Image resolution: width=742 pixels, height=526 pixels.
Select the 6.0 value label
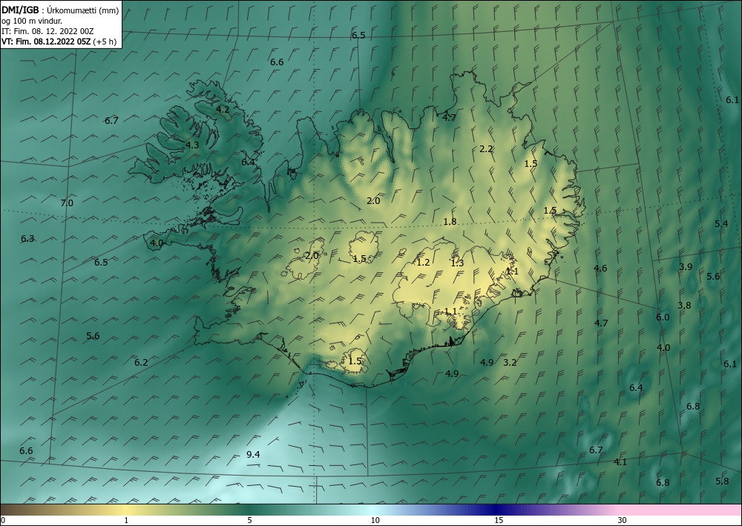point(663,318)
